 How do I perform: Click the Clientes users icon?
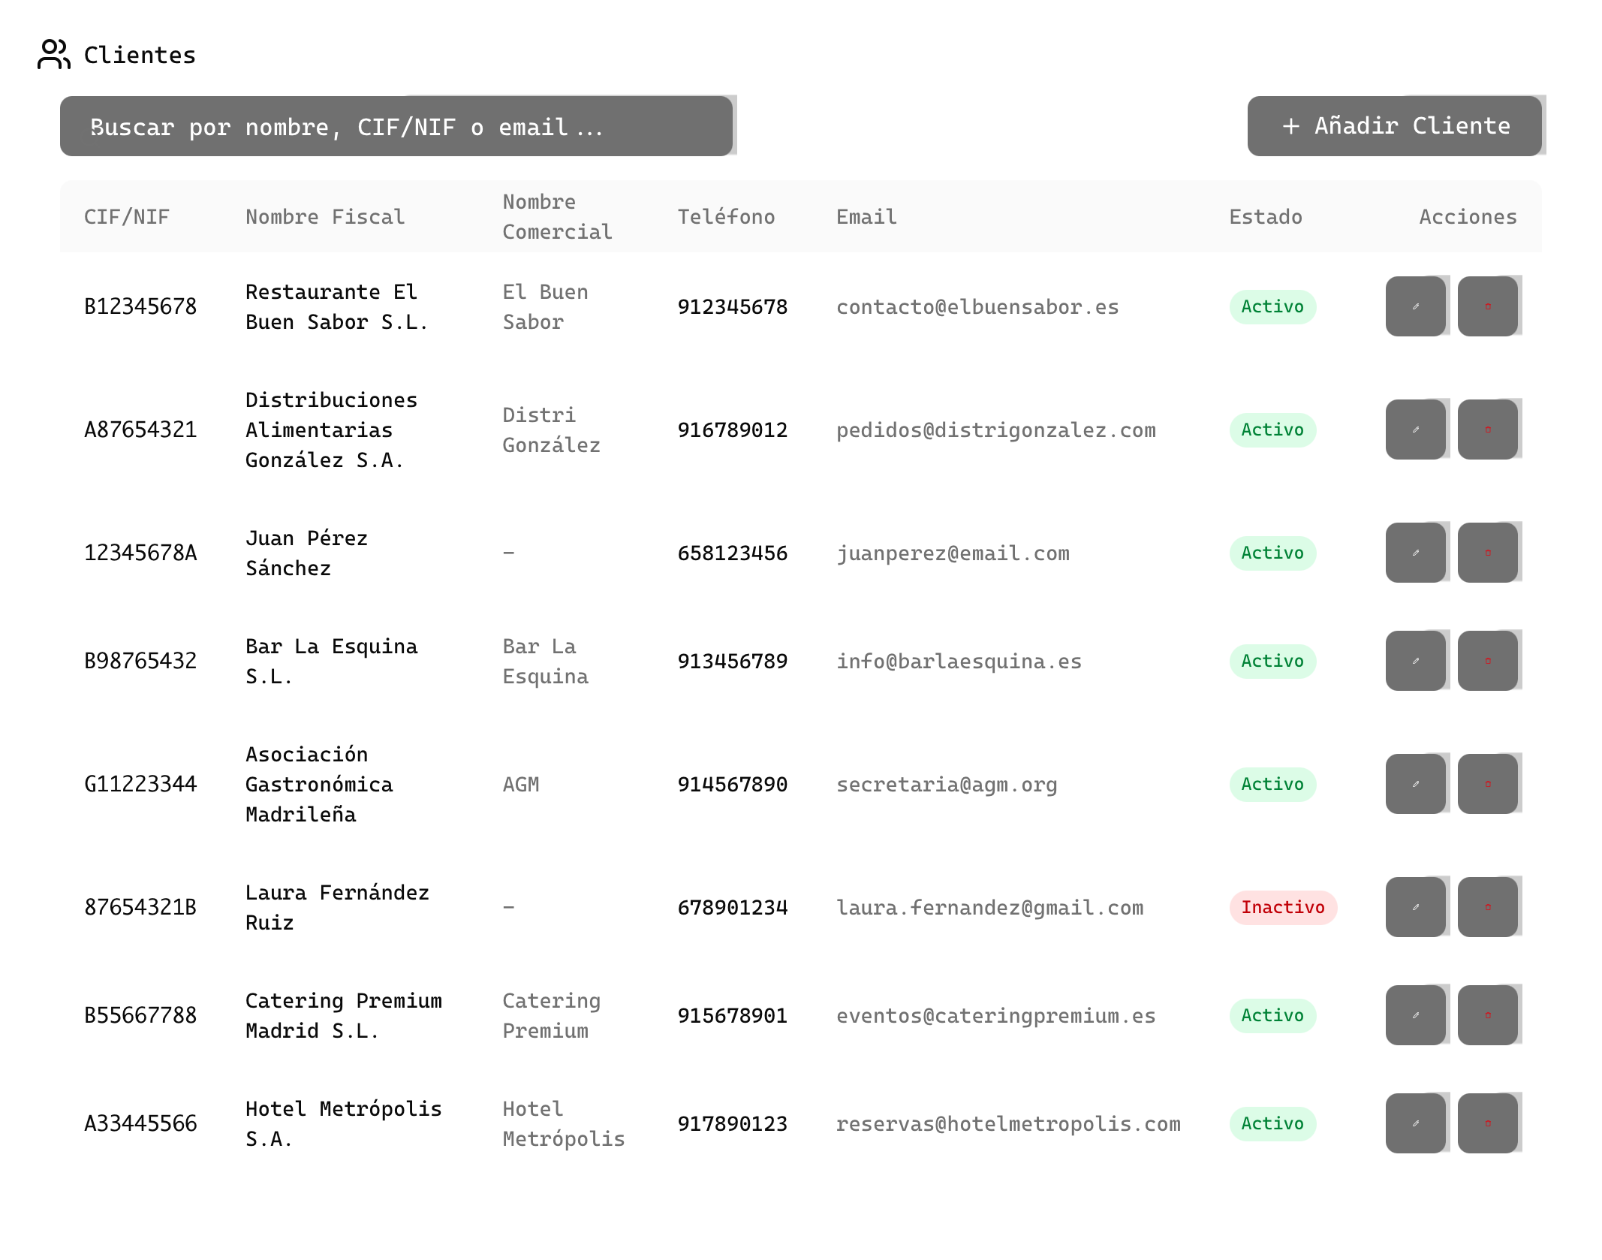point(53,54)
